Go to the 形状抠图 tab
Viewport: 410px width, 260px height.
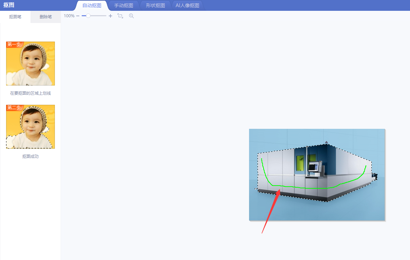click(156, 5)
